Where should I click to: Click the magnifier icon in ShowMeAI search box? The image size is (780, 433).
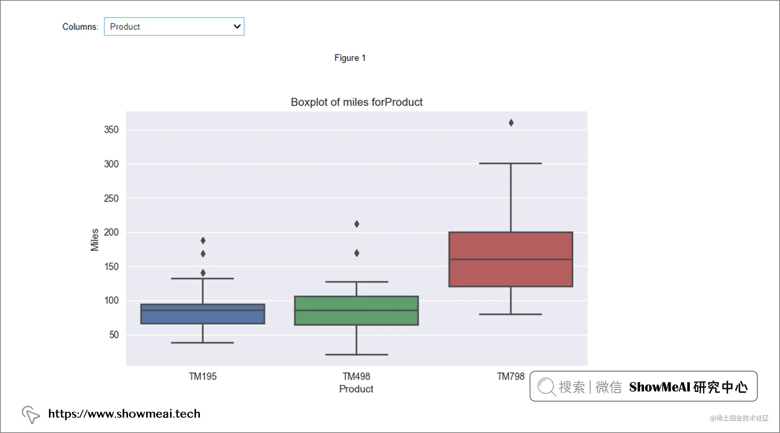click(x=547, y=387)
